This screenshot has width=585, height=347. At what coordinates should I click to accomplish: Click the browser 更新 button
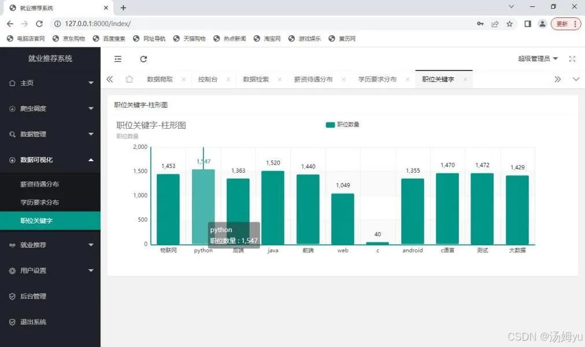coord(565,24)
